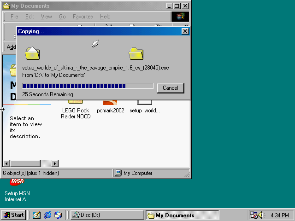Image resolution: width=295 pixels, height=221 pixels.
Task: Open the Help menu in My Documents
Action: click(105, 17)
